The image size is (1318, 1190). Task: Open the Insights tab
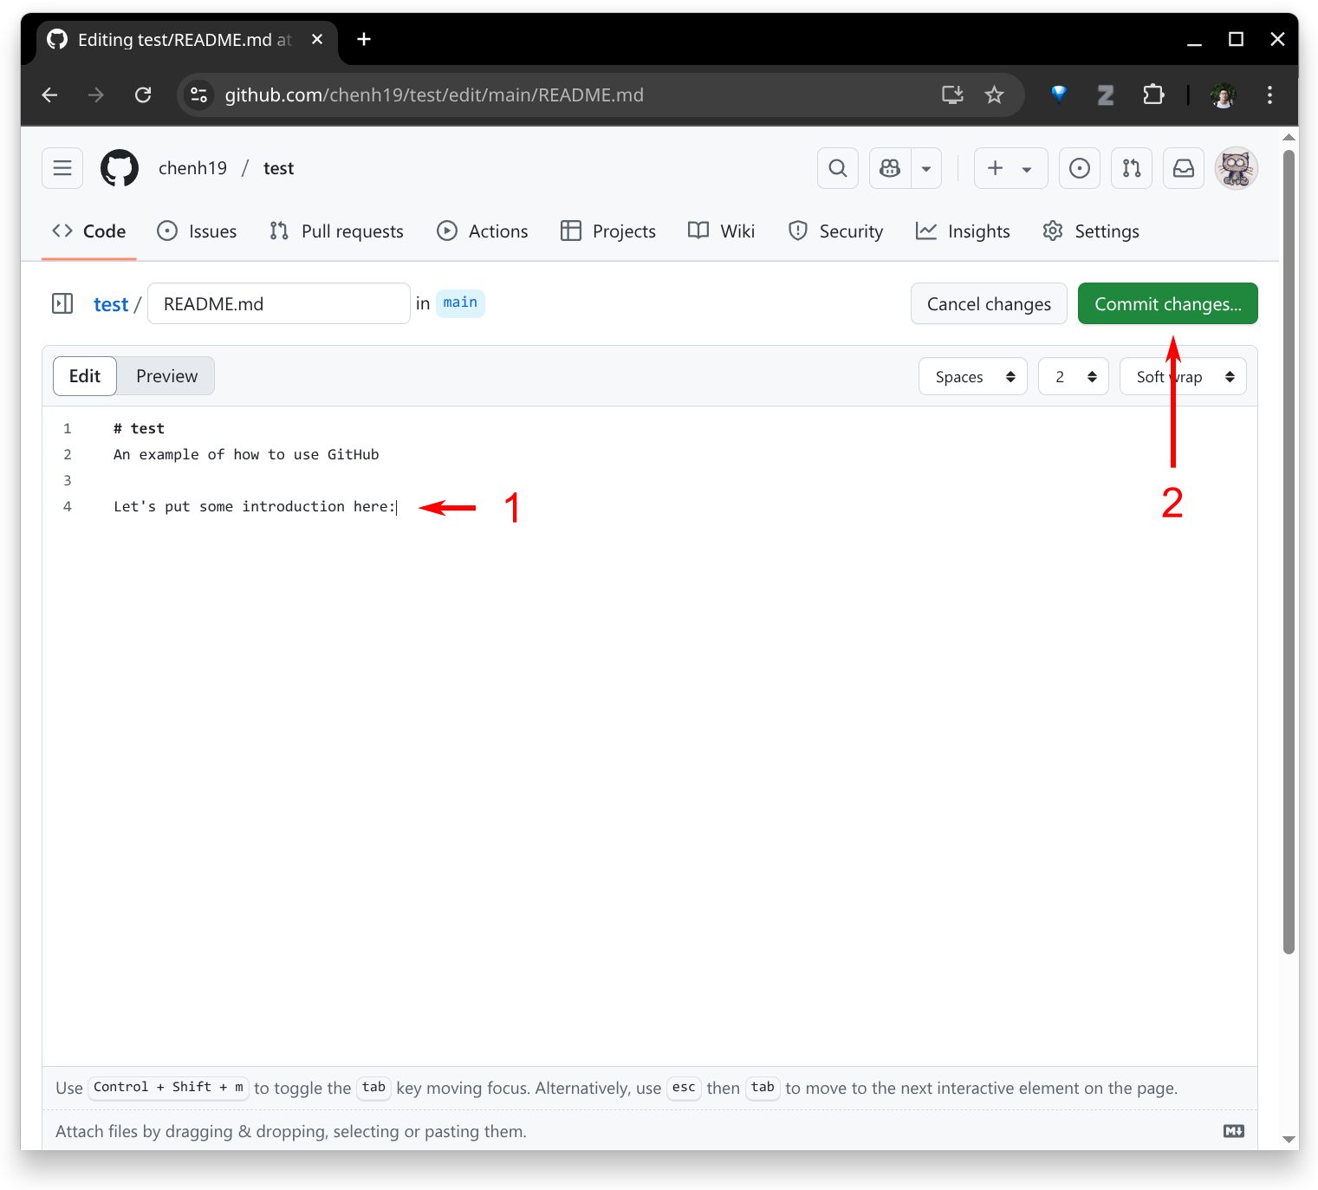pyautogui.click(x=963, y=231)
